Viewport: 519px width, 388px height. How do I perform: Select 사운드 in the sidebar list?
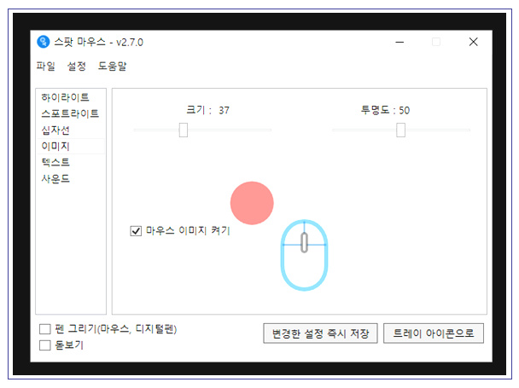coord(71,178)
